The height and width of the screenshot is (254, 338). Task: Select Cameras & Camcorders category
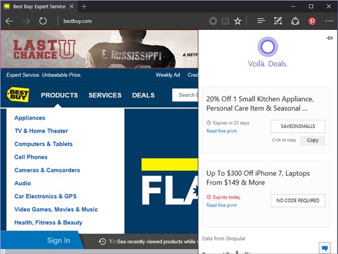[47, 170]
